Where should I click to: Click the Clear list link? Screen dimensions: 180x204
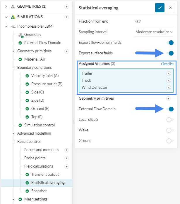(x=167, y=64)
